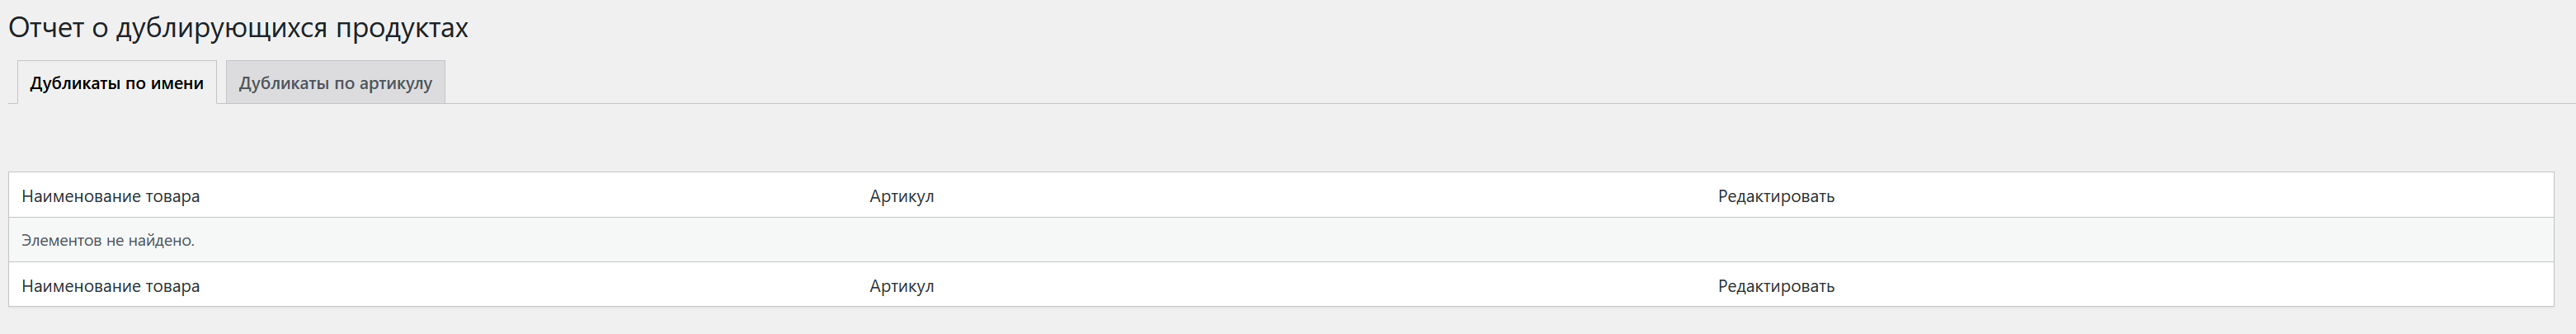The height and width of the screenshot is (334, 2576).
Task: Click blank area between tabs and table
Action: point(1200,138)
